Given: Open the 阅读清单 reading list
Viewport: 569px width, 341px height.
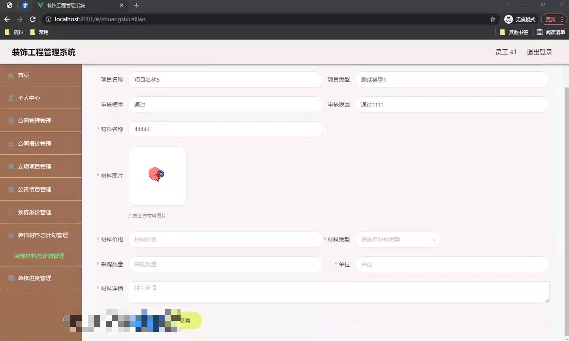Looking at the screenshot, I should pyautogui.click(x=551, y=32).
